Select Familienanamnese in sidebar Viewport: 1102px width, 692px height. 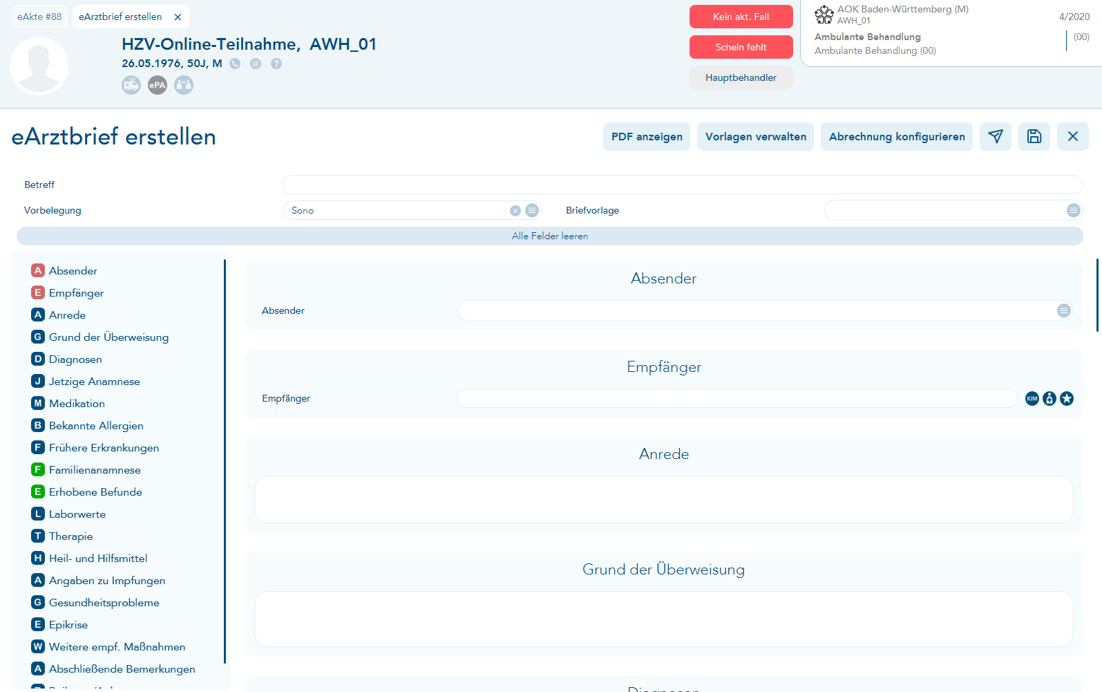[86, 470]
